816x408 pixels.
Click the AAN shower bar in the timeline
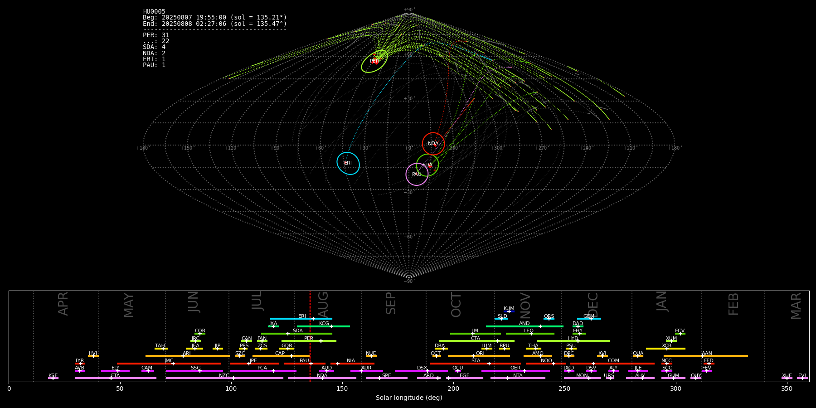tap(706, 356)
